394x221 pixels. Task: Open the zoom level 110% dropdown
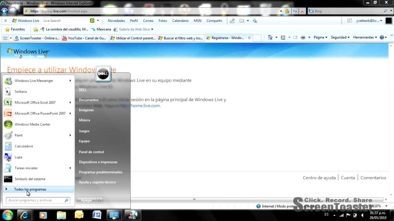[387, 206]
